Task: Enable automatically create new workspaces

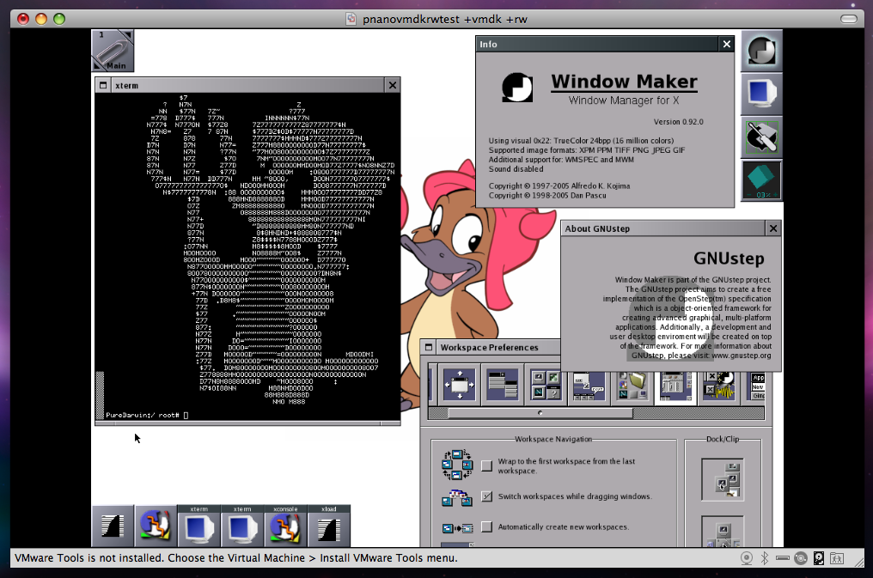Action: click(x=486, y=526)
